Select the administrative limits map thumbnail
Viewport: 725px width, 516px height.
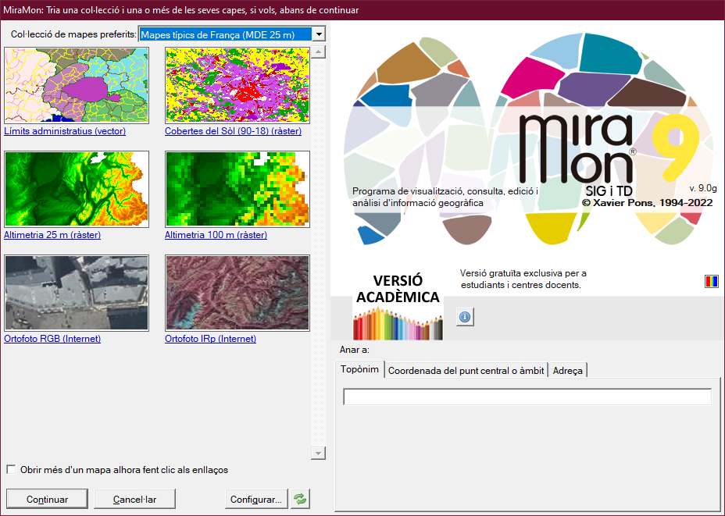coord(77,85)
